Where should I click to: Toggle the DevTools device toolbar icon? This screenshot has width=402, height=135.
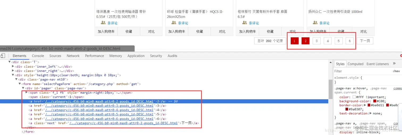pyautogui.click(x=3, y=56)
